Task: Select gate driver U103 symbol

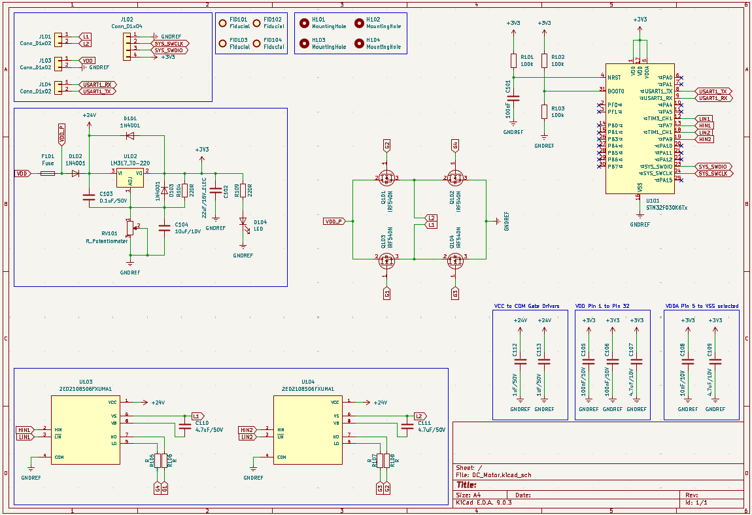Action: (x=86, y=429)
